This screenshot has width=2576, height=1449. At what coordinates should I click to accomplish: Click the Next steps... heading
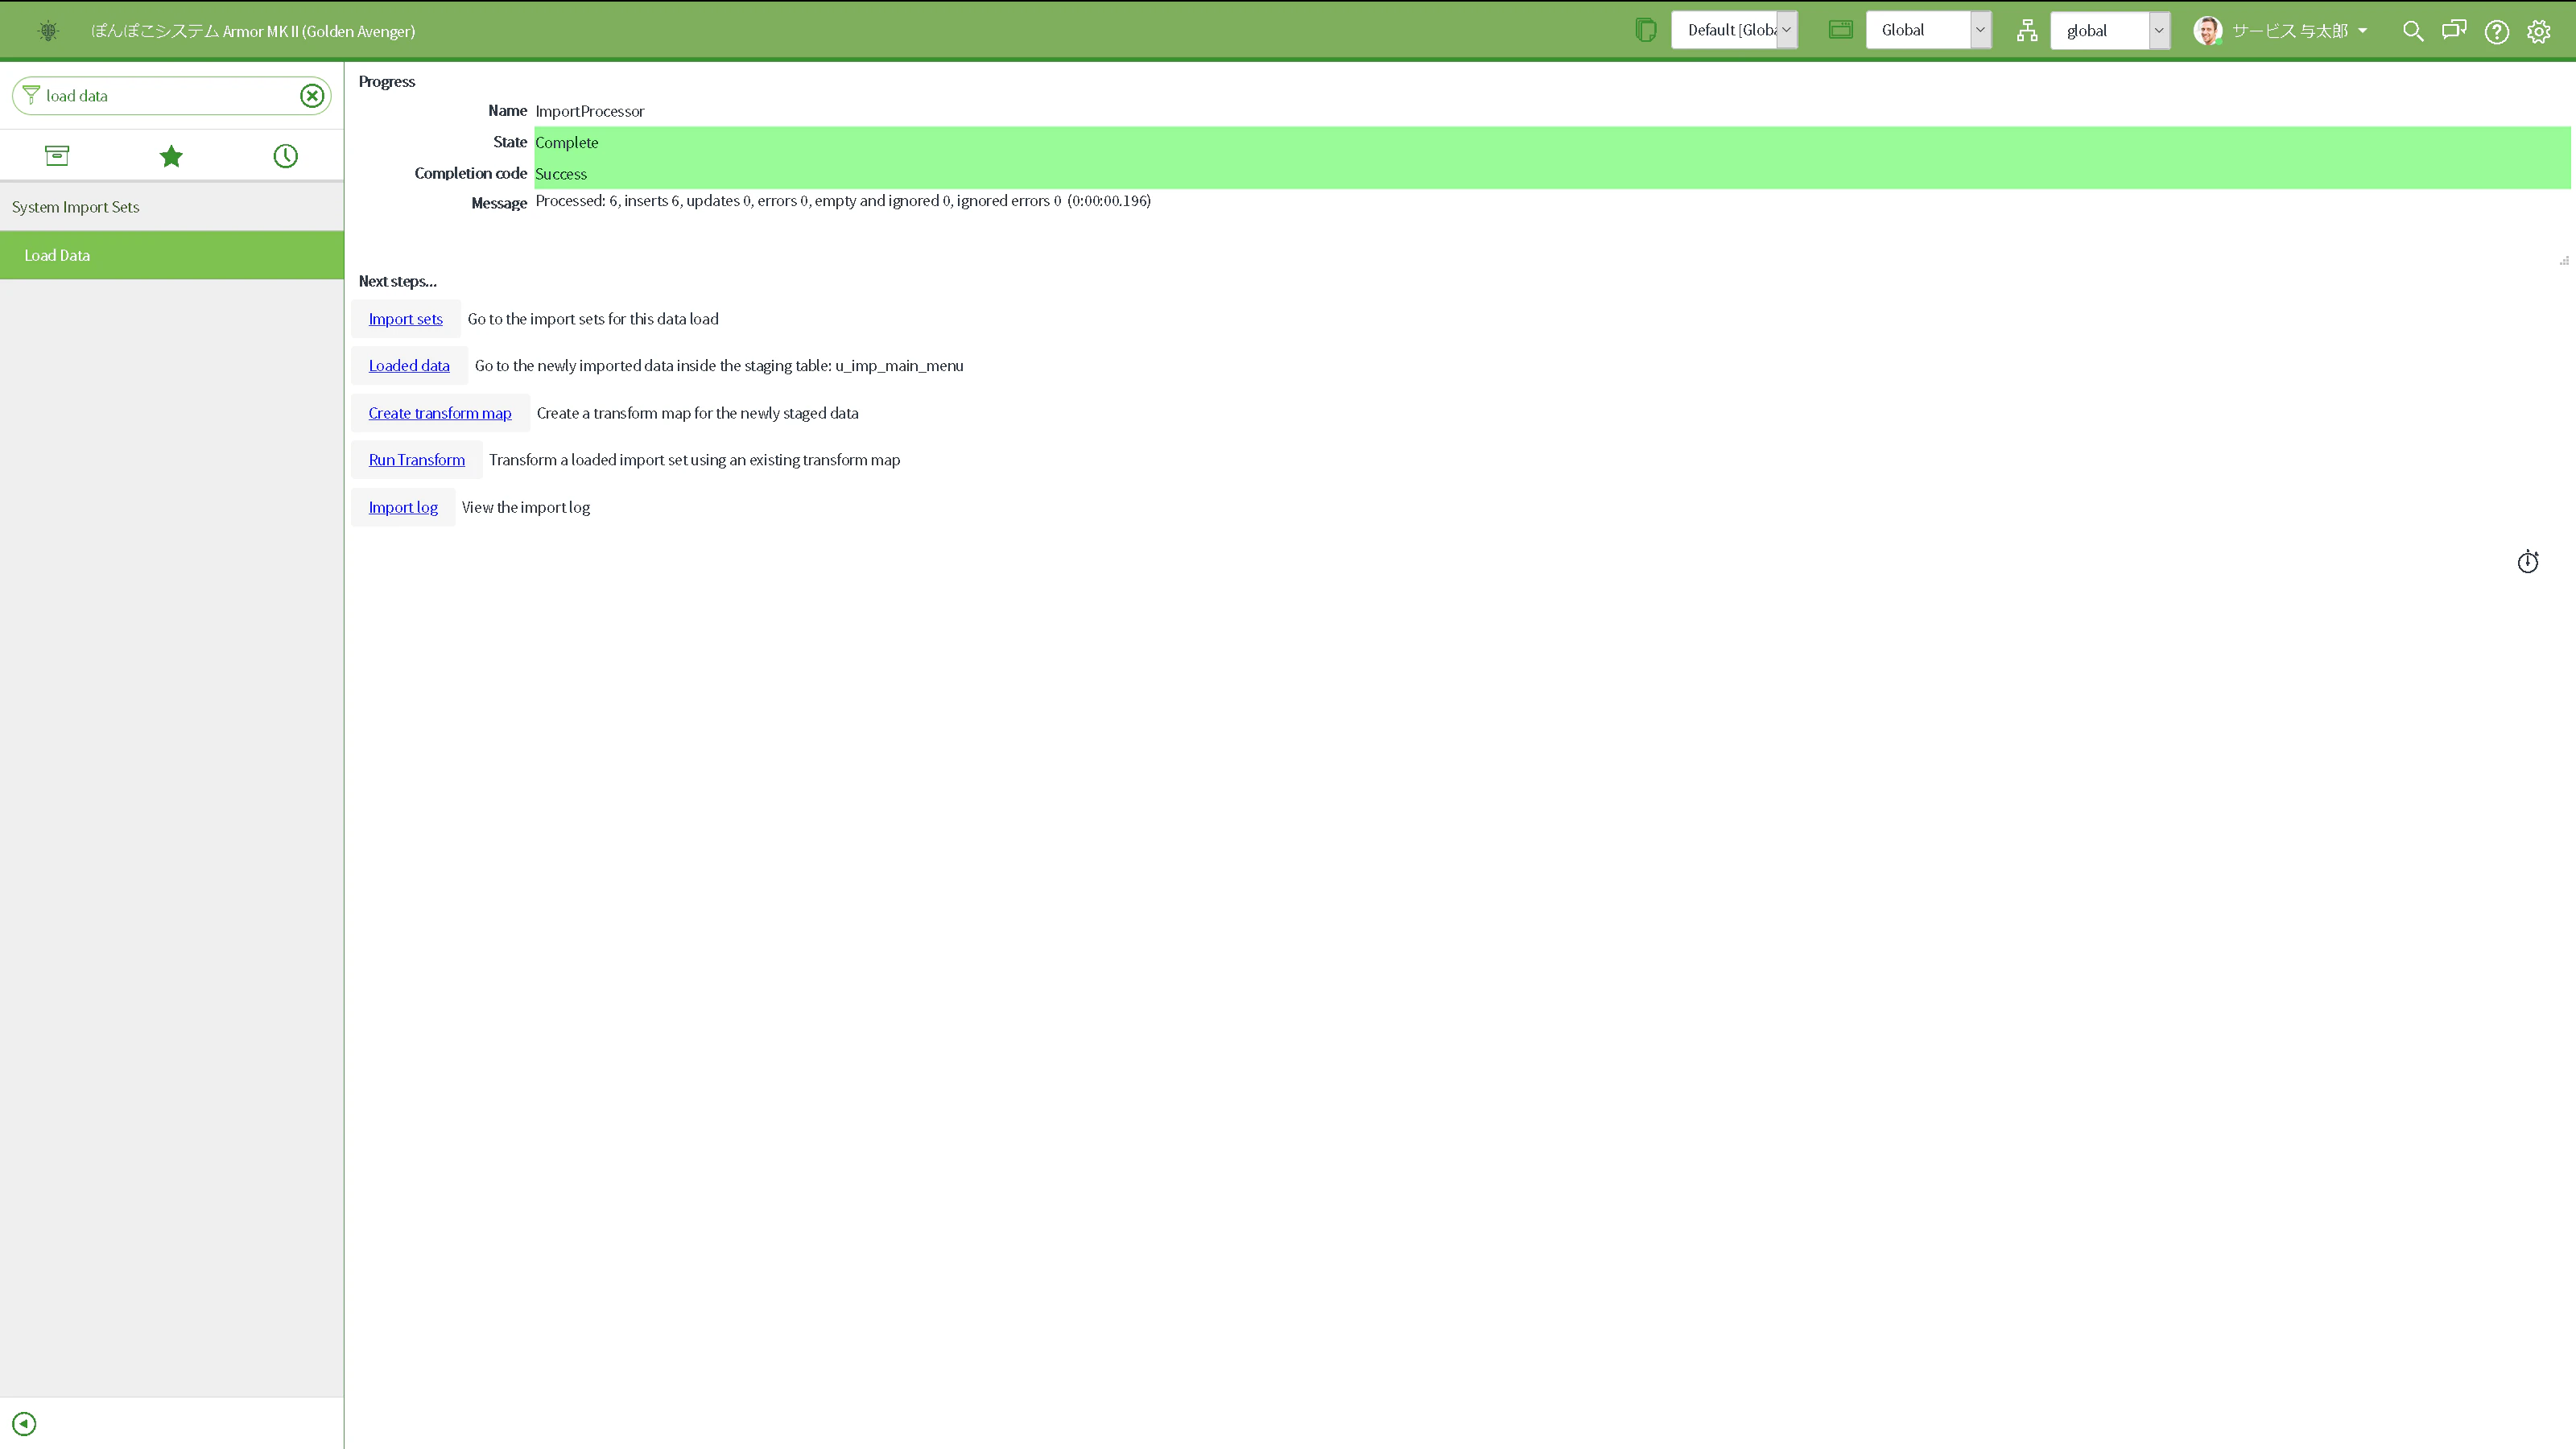click(x=398, y=281)
